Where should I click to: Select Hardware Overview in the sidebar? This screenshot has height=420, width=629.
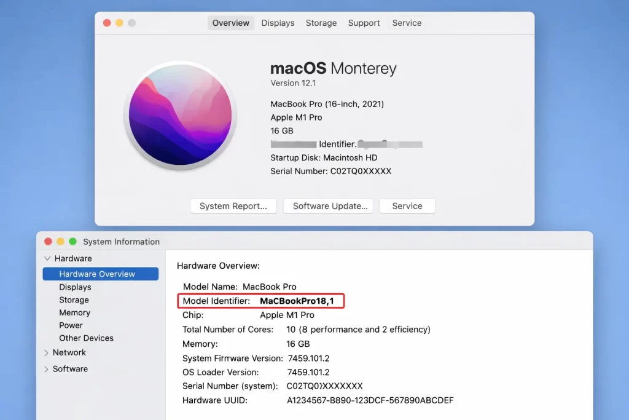pos(100,274)
